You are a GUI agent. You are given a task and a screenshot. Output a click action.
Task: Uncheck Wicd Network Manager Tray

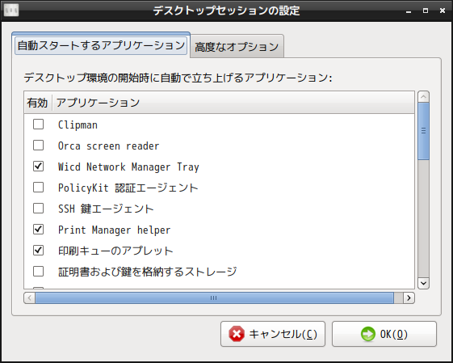pyautogui.click(x=39, y=167)
